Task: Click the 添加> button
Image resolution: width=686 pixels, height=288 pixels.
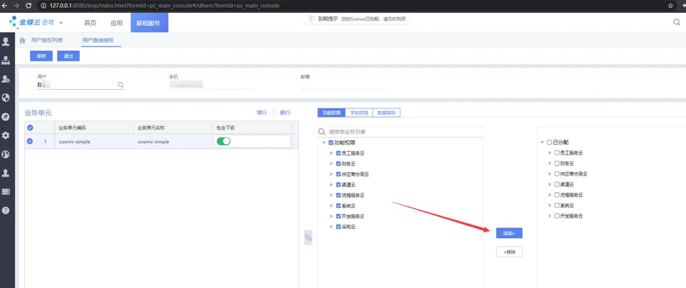Action: [x=509, y=233]
